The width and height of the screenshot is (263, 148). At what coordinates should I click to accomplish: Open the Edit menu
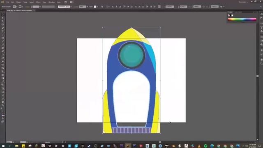point(13,2)
